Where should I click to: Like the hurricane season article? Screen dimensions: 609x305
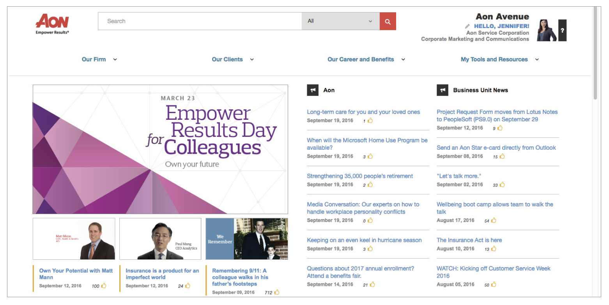(x=370, y=248)
